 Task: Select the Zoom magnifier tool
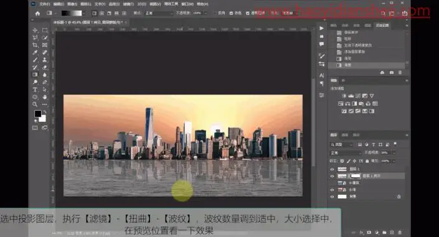click(x=35, y=105)
